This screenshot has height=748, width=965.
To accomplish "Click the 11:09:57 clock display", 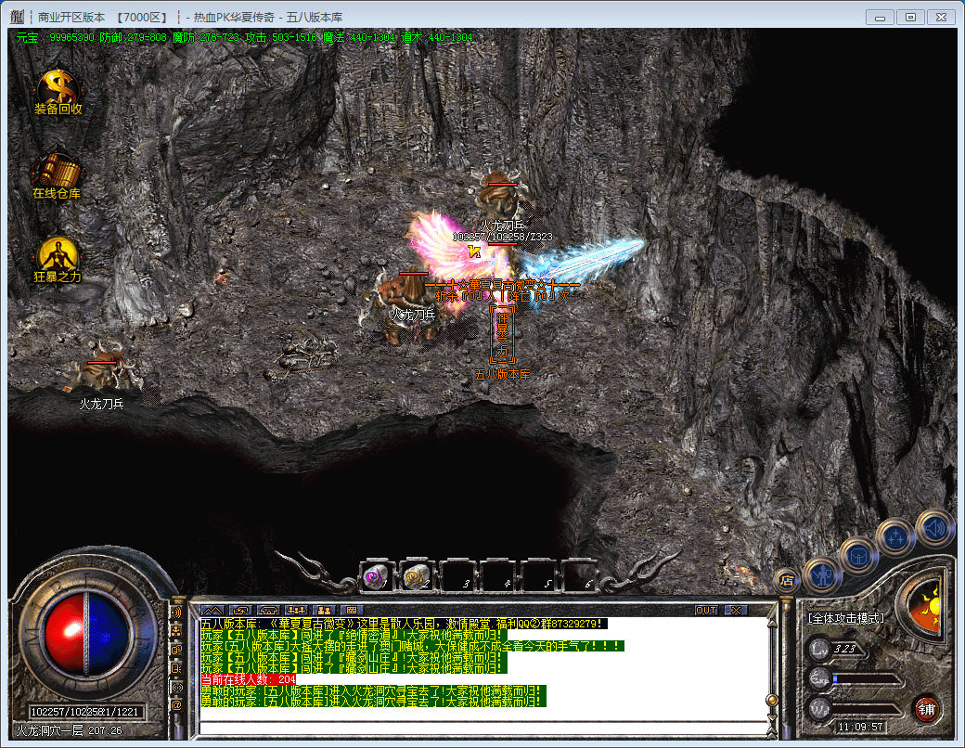I will pos(860,727).
